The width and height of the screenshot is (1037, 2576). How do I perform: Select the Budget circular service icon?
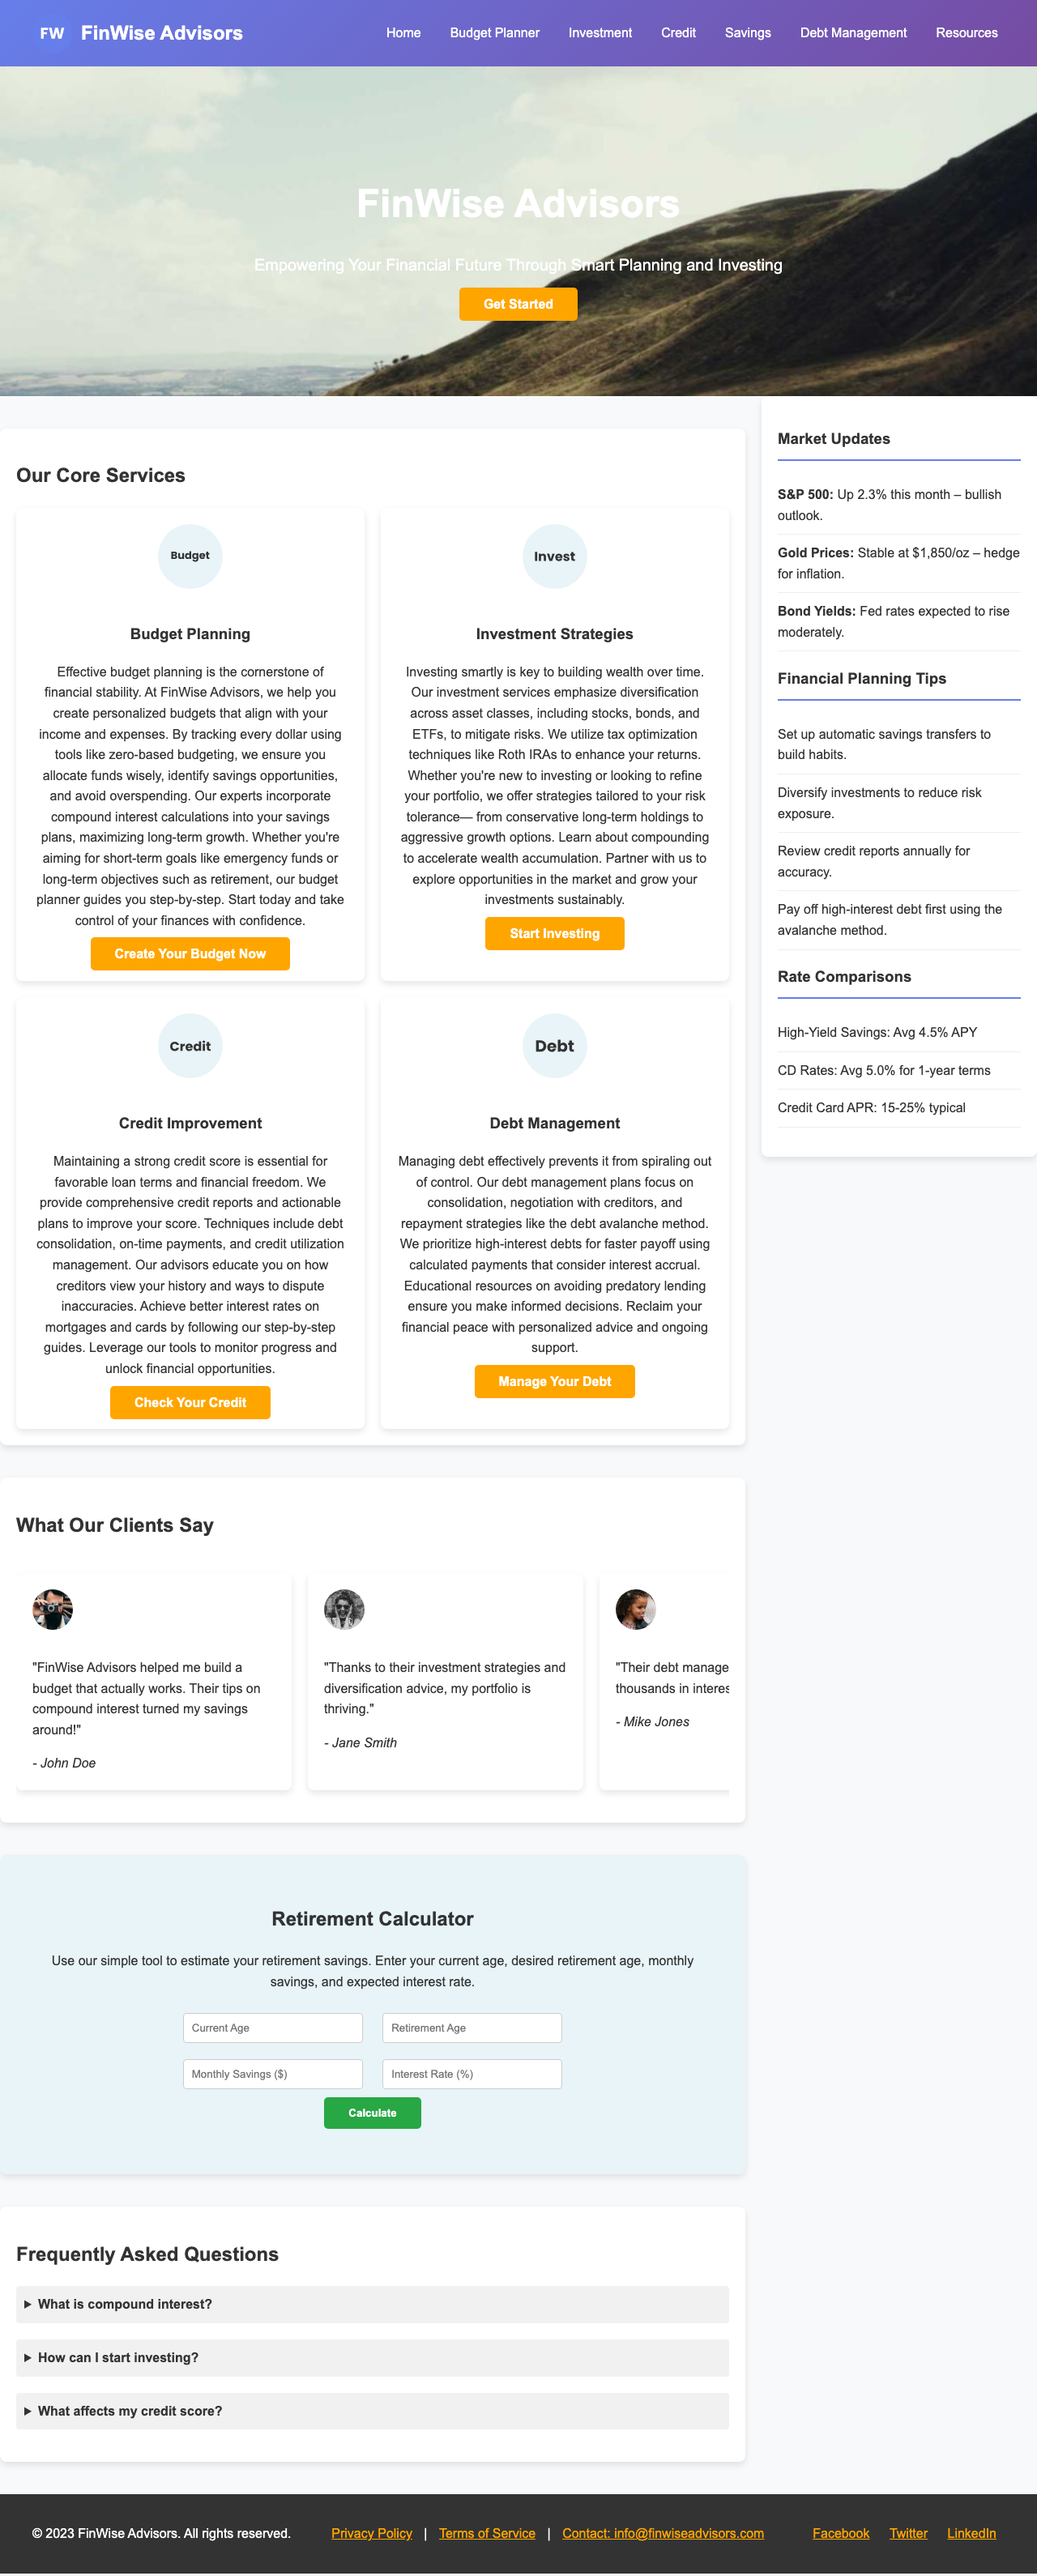(189, 556)
